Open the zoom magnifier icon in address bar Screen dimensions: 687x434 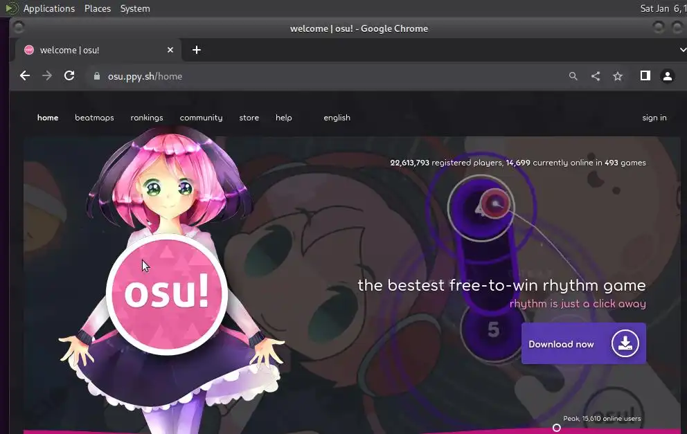[x=573, y=76]
